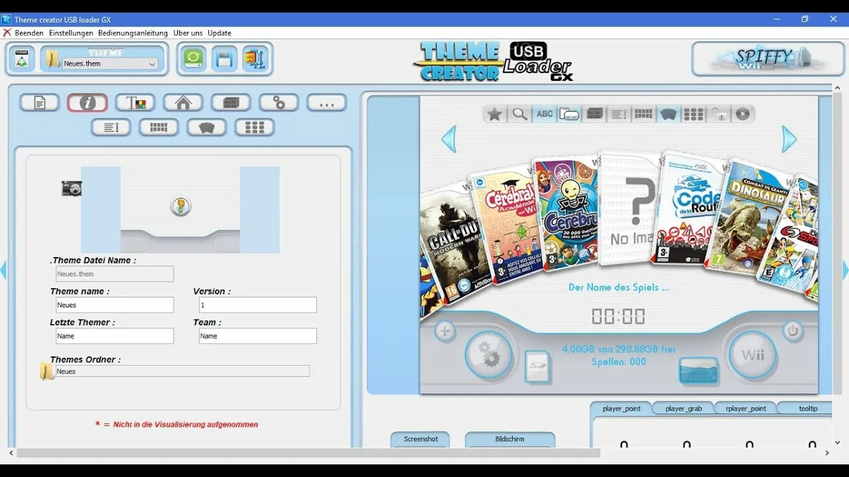Image resolution: width=849 pixels, height=477 pixels.
Task: Open the home section button
Action: (x=183, y=103)
